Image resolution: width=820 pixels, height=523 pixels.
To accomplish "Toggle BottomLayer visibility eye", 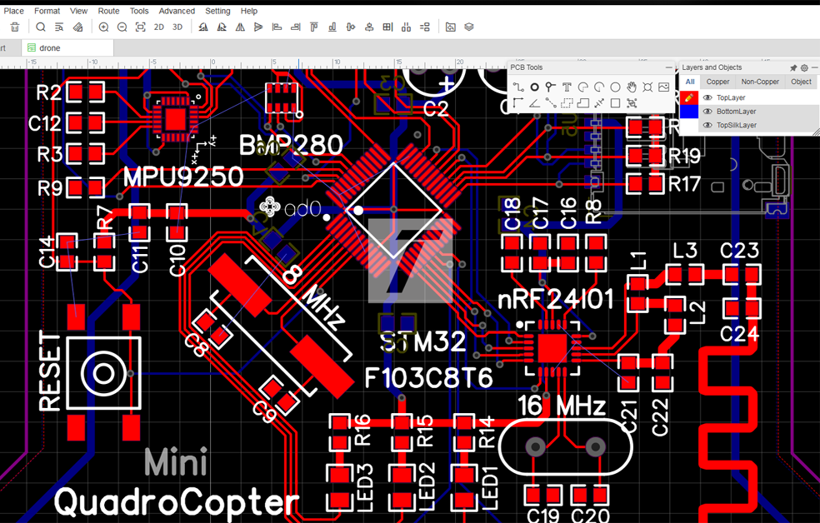I will pyautogui.click(x=708, y=112).
